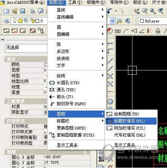This screenshot has height=168, width=167.
Task: Open the Layer Properties Manager icon
Action: point(6,21)
